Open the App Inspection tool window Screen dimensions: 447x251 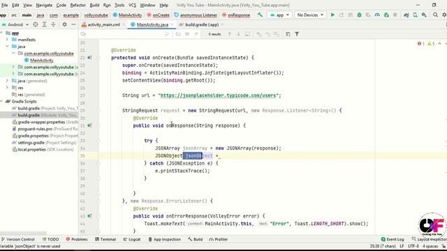(x=165, y=239)
